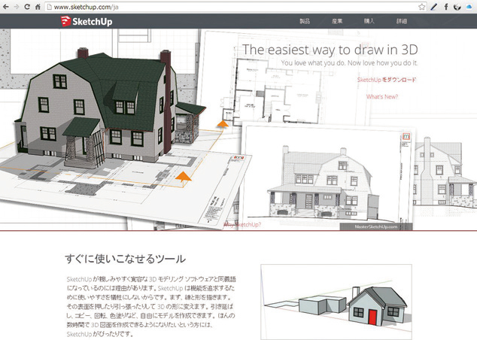Open the 産業 navigation menu

tap(337, 21)
